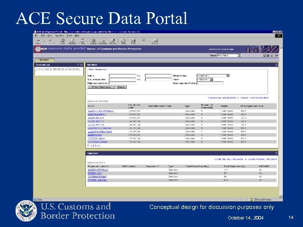This screenshot has height=227, width=303.
Task: Click the Est. arrival date To field
Action: click(x=158, y=79)
